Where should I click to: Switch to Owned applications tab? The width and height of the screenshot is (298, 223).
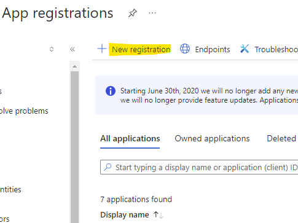pos(212,139)
